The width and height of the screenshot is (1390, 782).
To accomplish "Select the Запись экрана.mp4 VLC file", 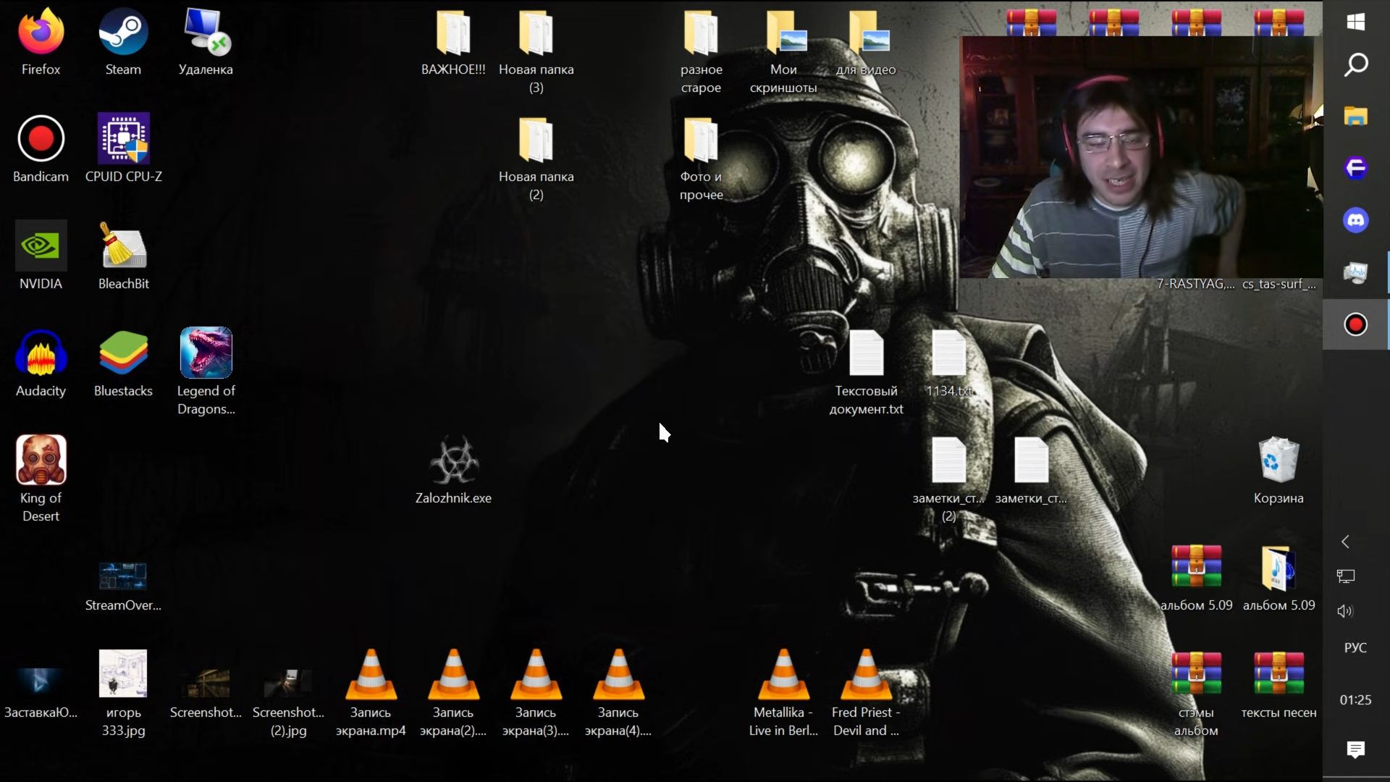I will pyautogui.click(x=371, y=694).
